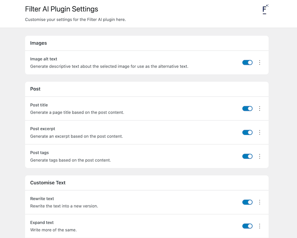This screenshot has width=297, height=238.
Task: Click 'Rewrite the text into a new version.'
Action: pyautogui.click(x=64, y=206)
